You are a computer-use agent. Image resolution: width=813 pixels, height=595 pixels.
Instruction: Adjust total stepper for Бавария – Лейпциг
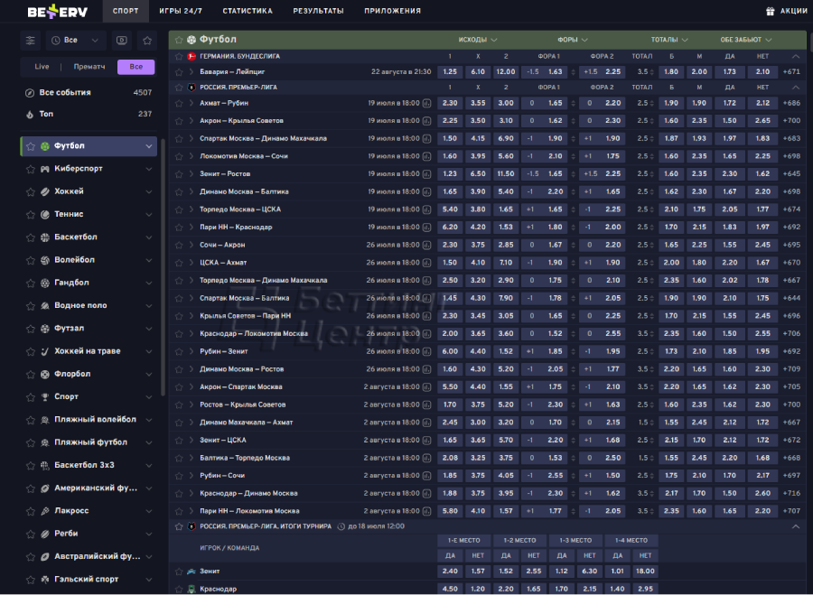tap(651, 72)
